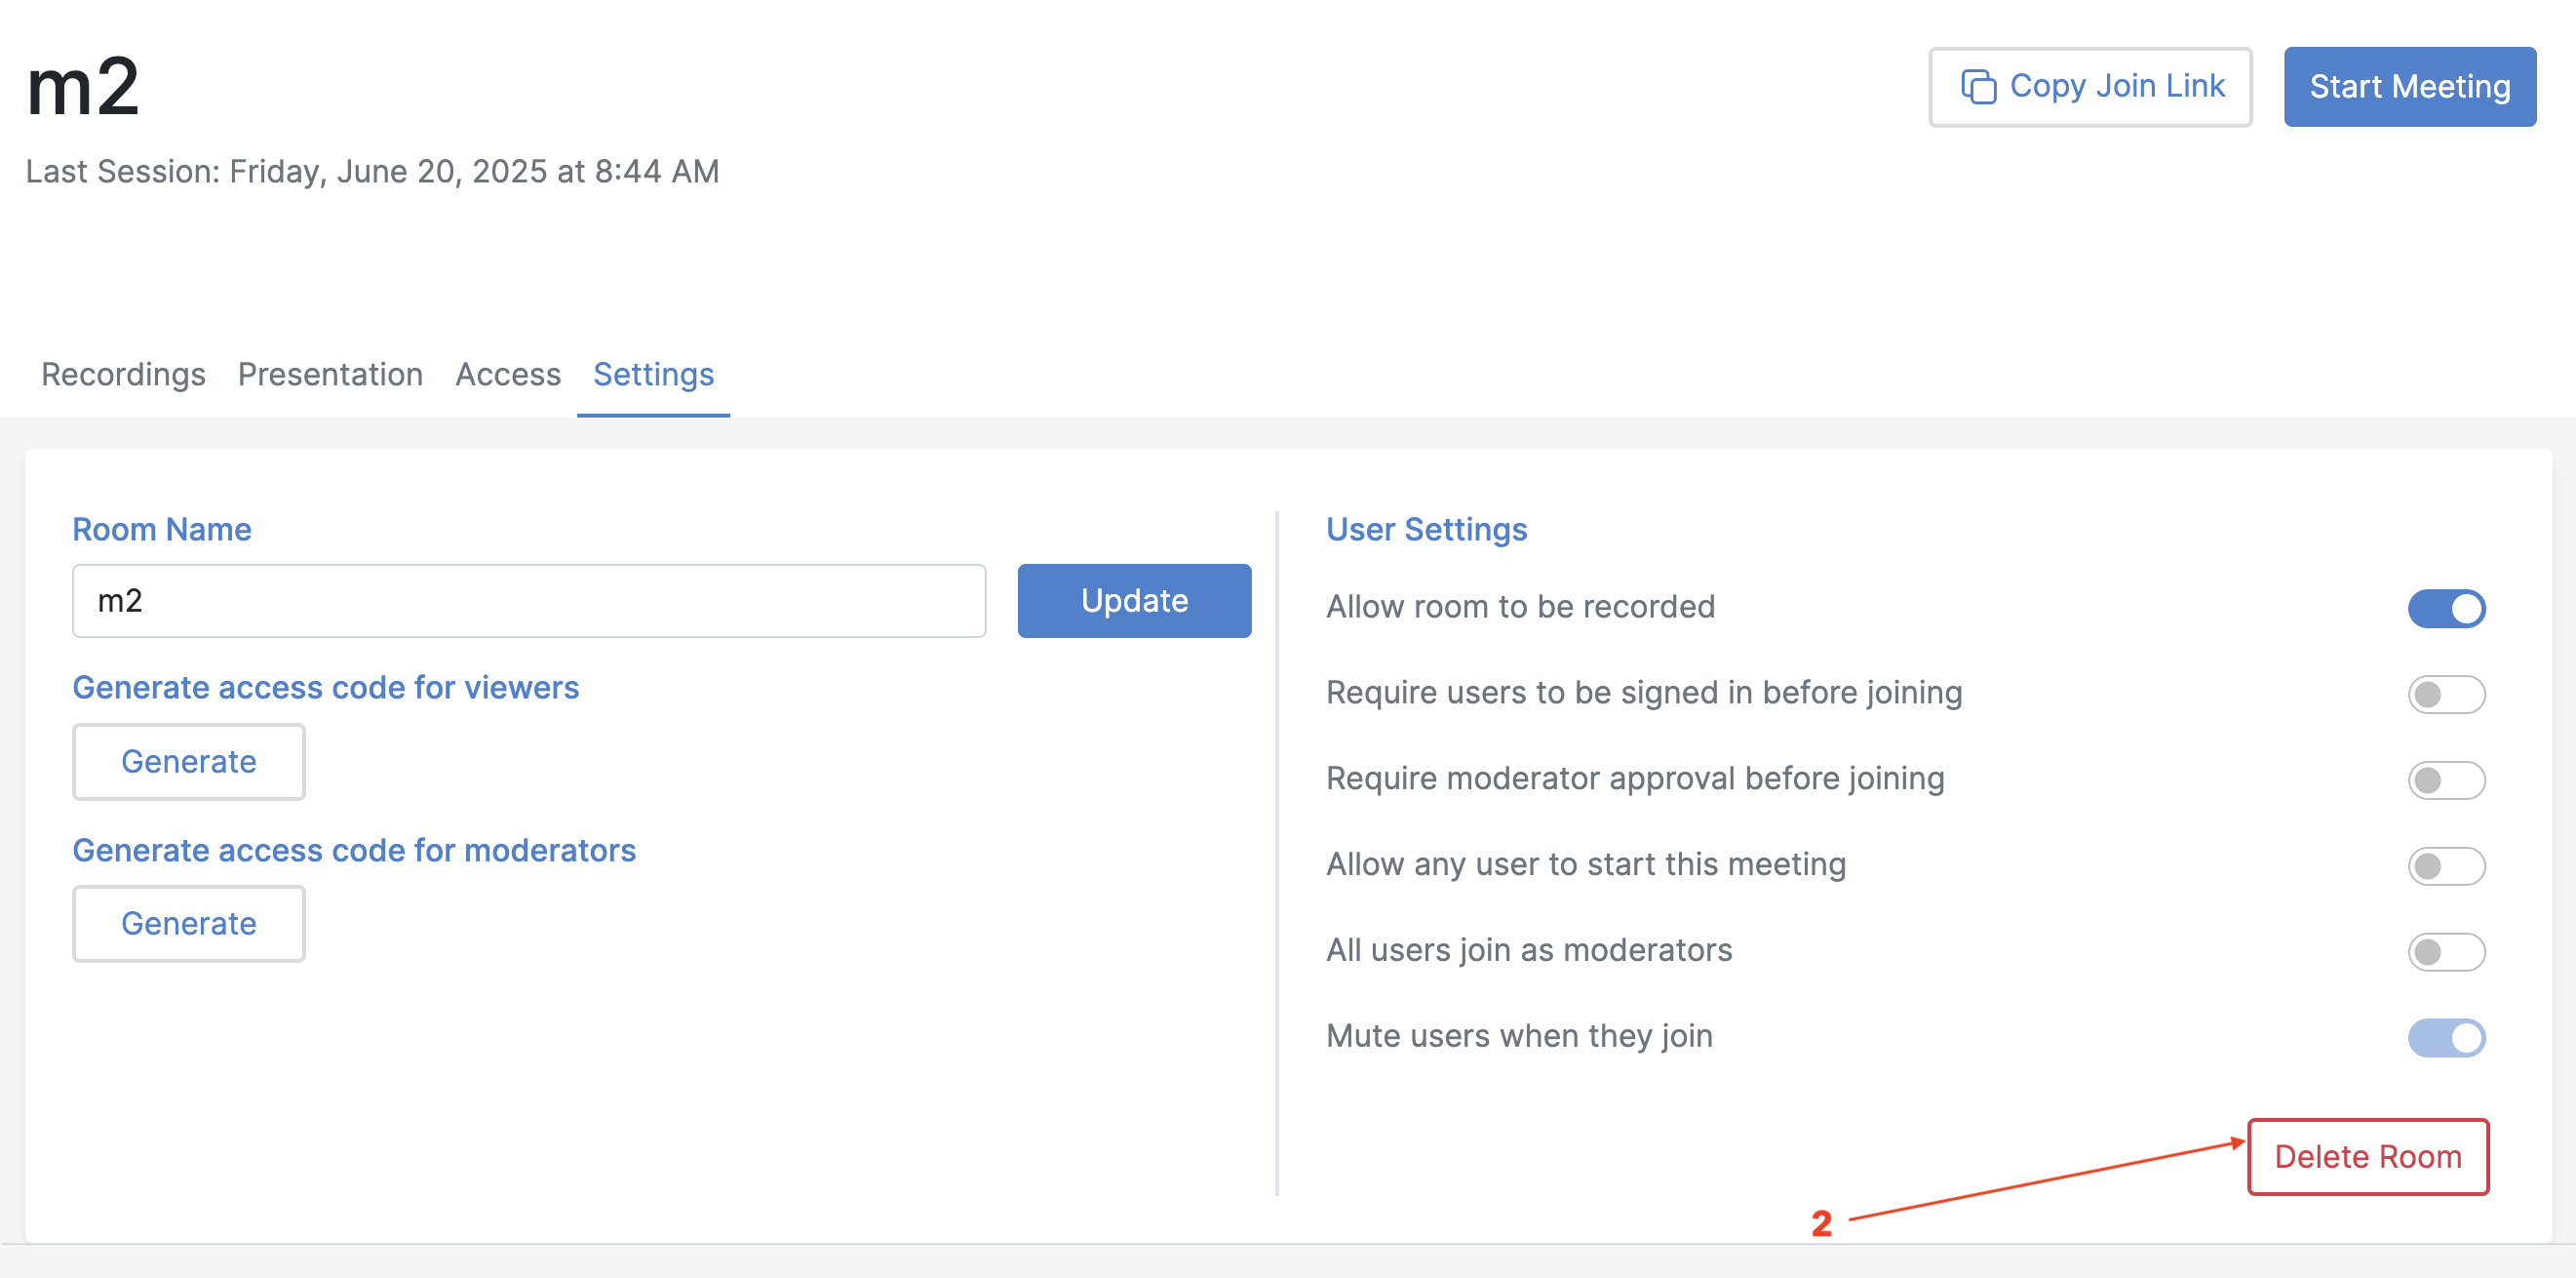The image size is (2576, 1278).
Task: Click the m2 room title heading
Action: pyautogui.click(x=83, y=87)
